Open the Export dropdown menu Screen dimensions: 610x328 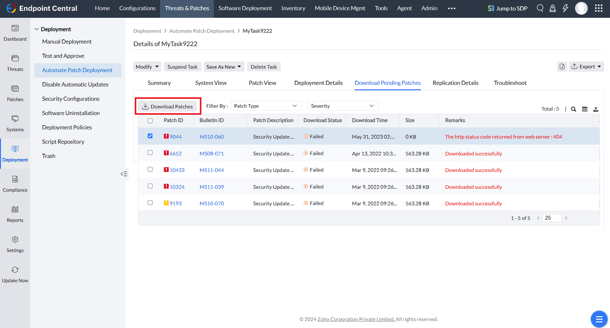click(586, 67)
